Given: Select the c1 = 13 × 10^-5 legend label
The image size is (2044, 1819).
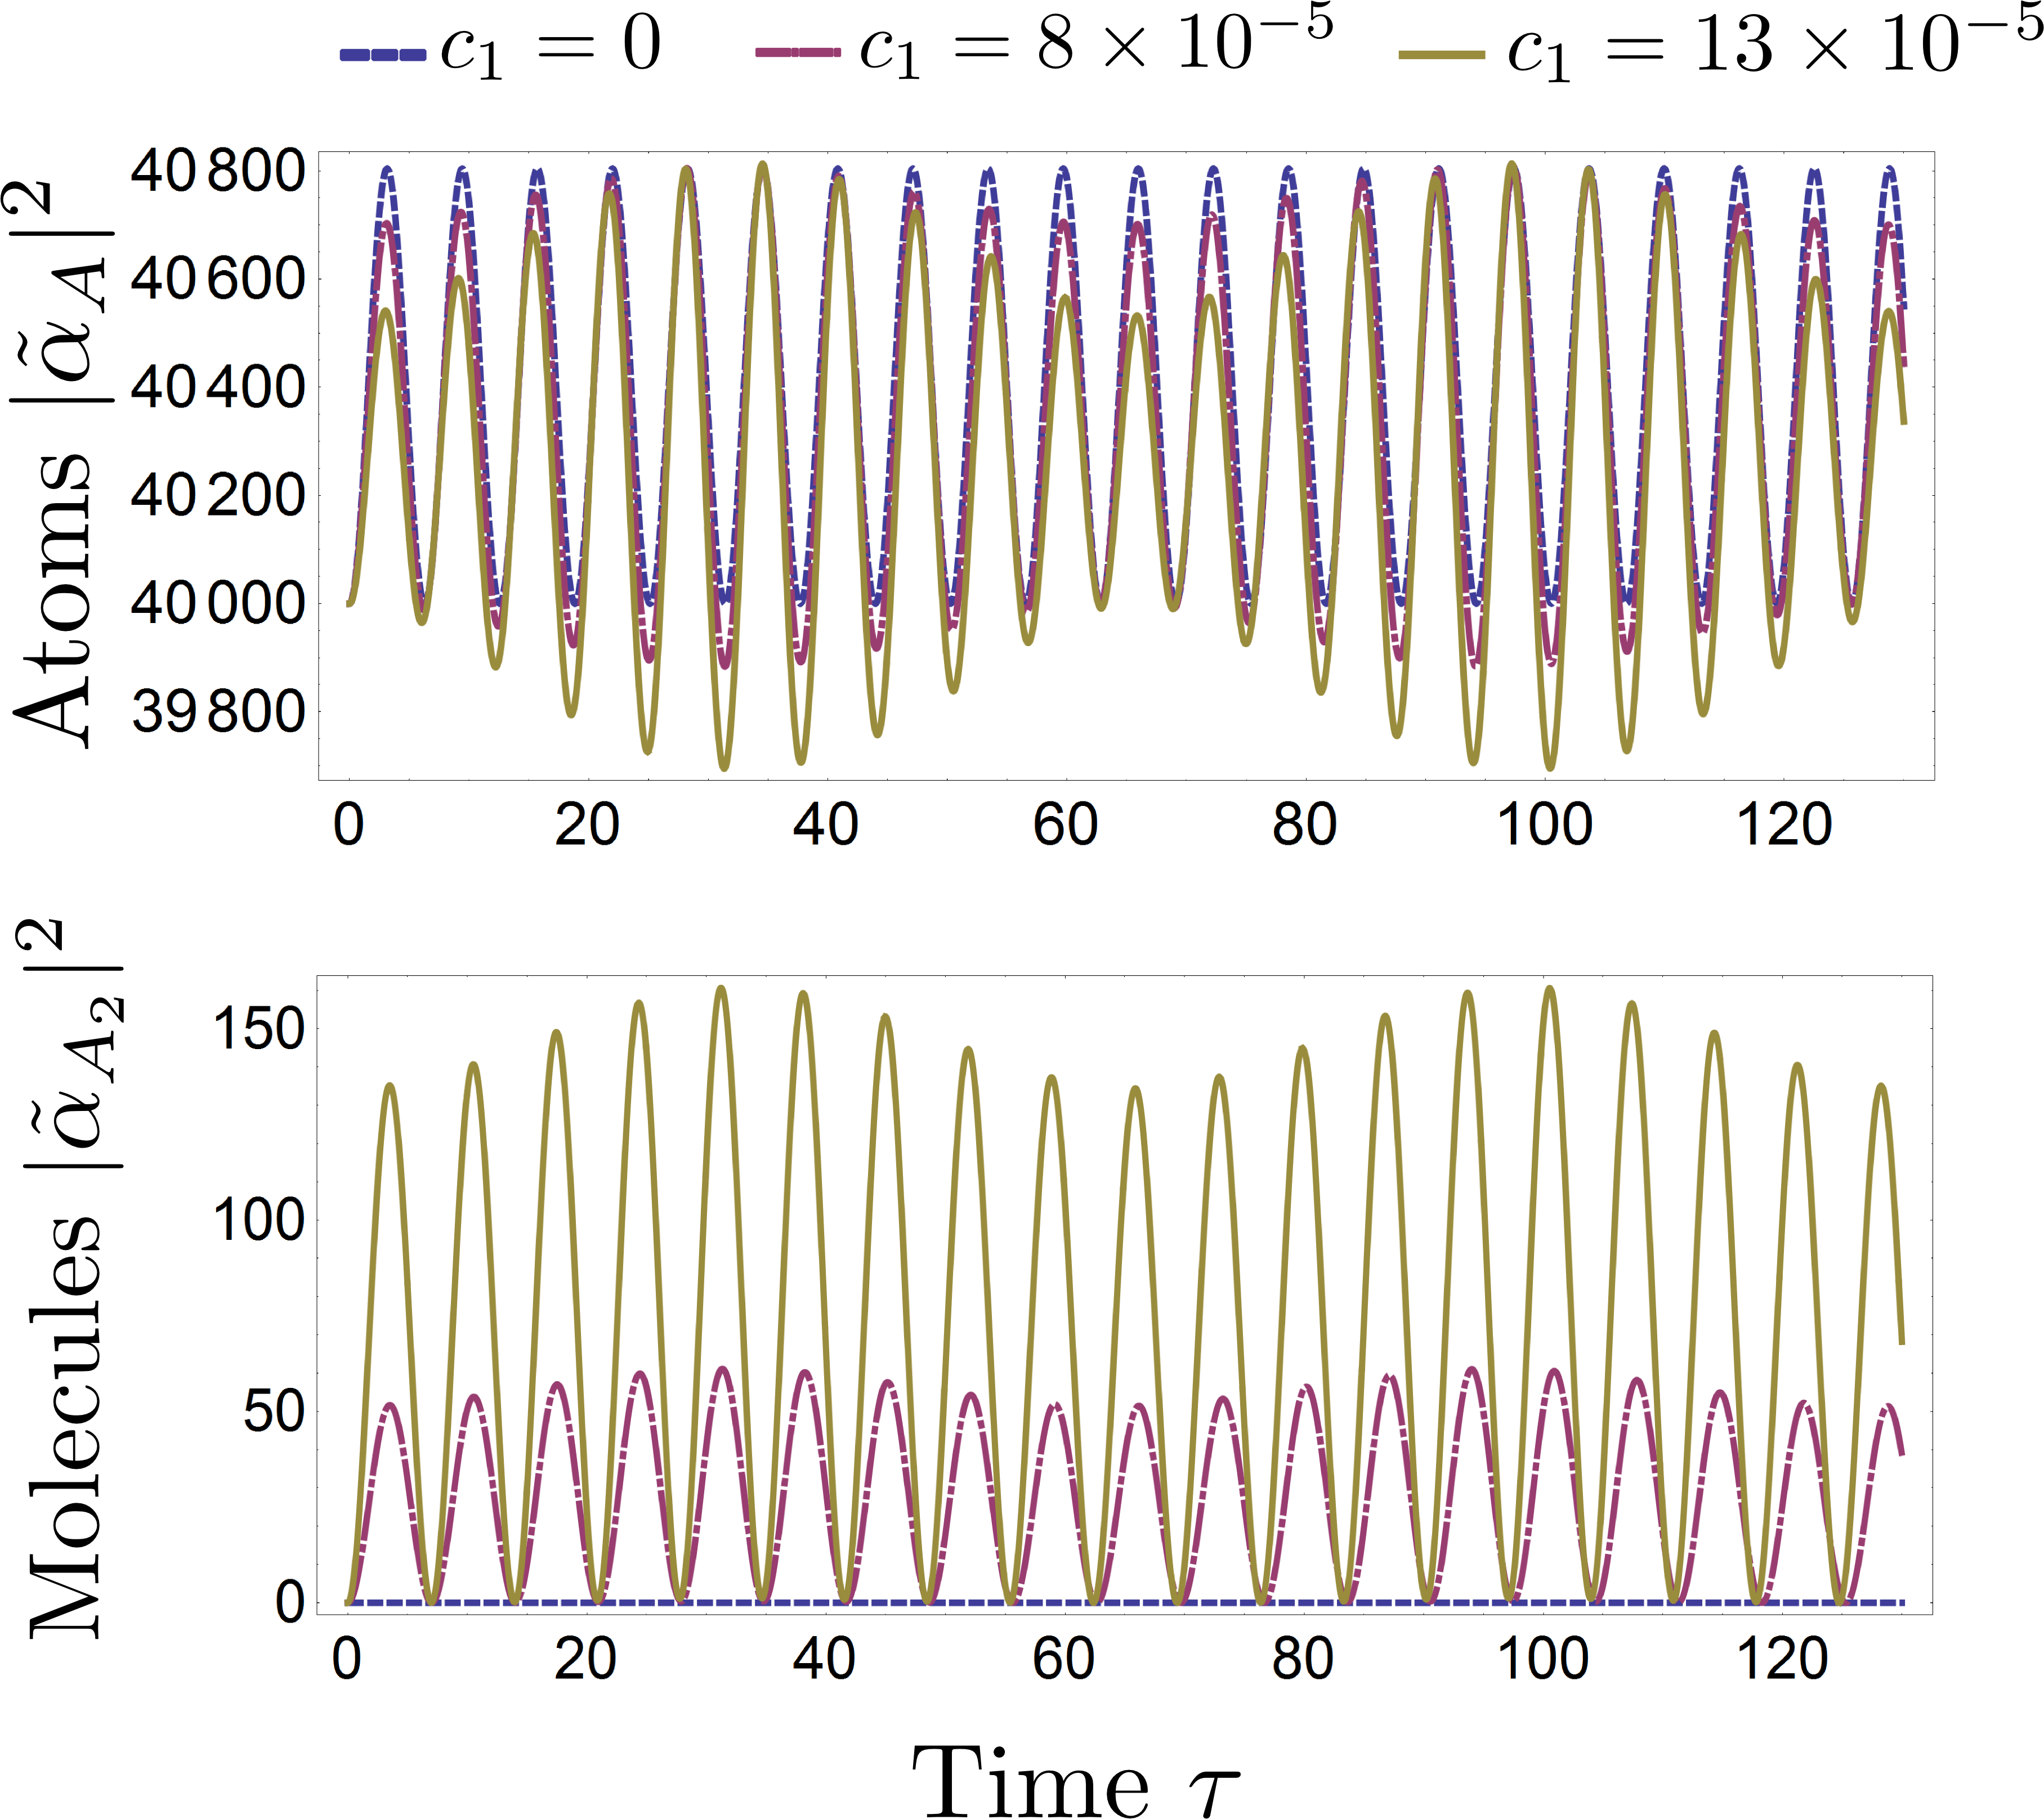Looking at the screenshot, I should tap(1775, 44).
